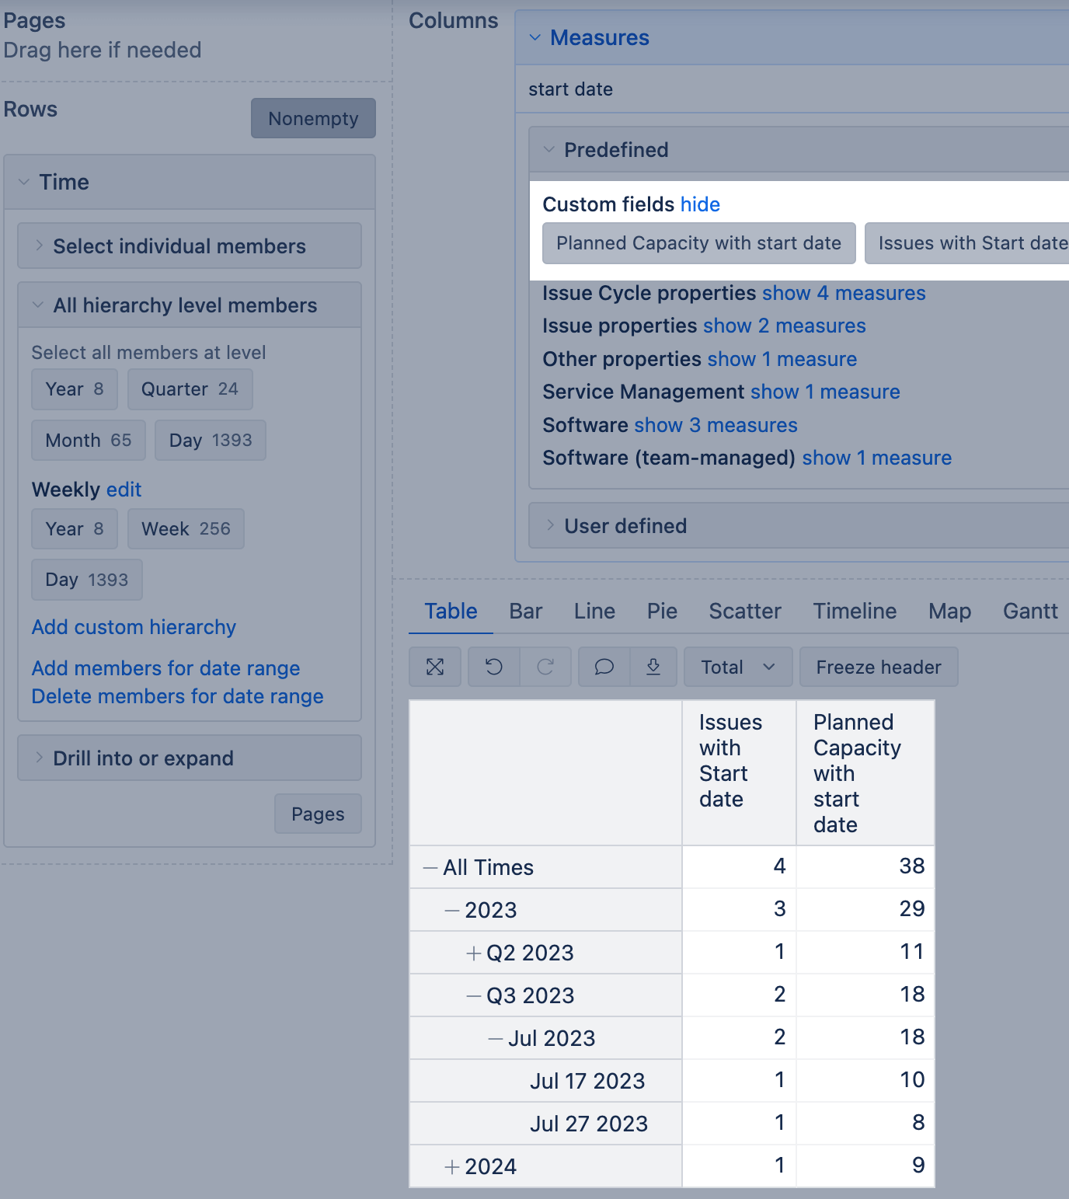Viewport: 1069px width, 1199px height.
Task: Click the fullscreen expand icon in toolbar
Action: pyautogui.click(x=435, y=667)
